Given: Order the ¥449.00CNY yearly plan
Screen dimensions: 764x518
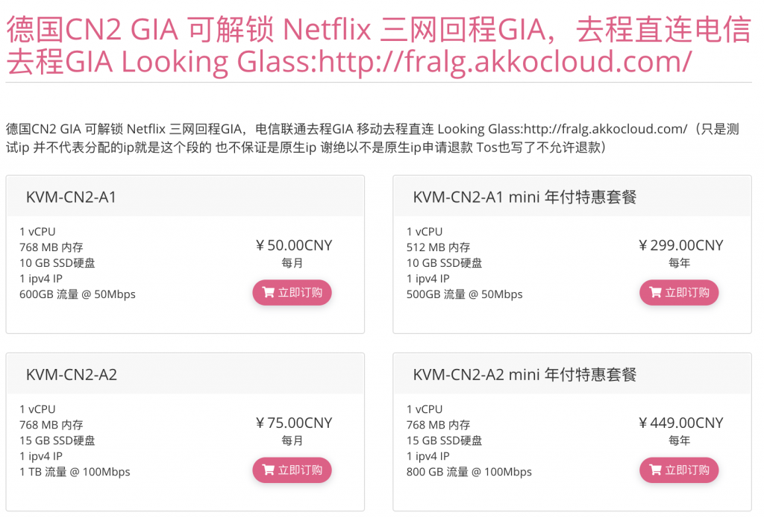Looking at the screenshot, I should pos(679,470).
